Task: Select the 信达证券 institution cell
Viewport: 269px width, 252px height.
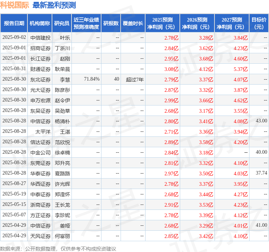Action: tap(40, 142)
